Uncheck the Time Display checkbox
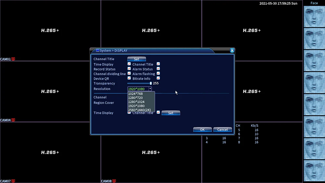Image resolution: width=325 pixels, height=183 pixels. tap(129, 64)
